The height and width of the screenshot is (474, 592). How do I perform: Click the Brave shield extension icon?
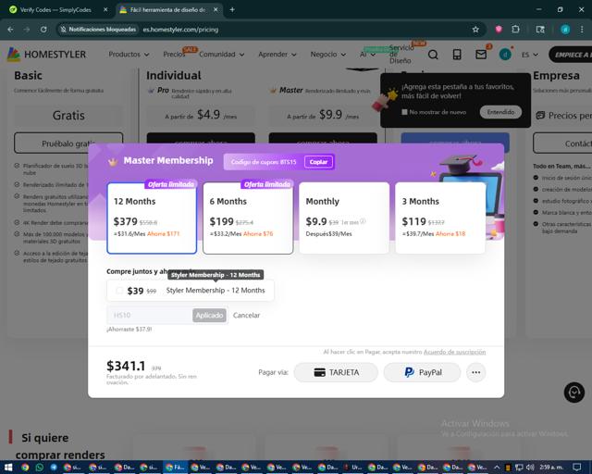click(x=499, y=30)
